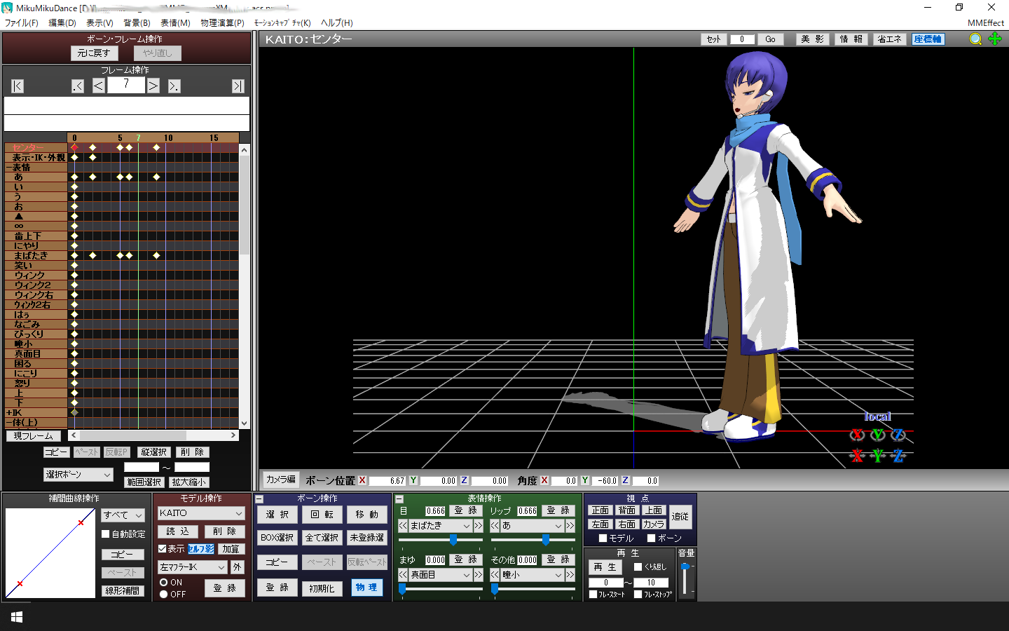Click the local X rotation axis icon
Image resolution: width=1009 pixels, height=631 pixels.
pyautogui.click(x=857, y=435)
